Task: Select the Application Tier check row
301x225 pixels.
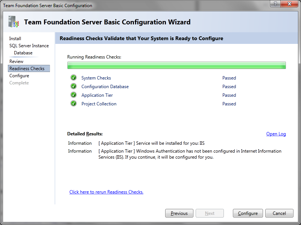Action: pos(153,95)
